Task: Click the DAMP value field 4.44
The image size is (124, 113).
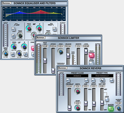Action: [78, 103]
